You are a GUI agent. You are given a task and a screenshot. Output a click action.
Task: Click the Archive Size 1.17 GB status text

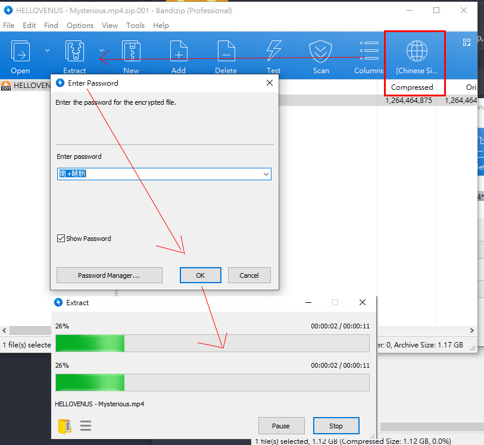click(429, 345)
